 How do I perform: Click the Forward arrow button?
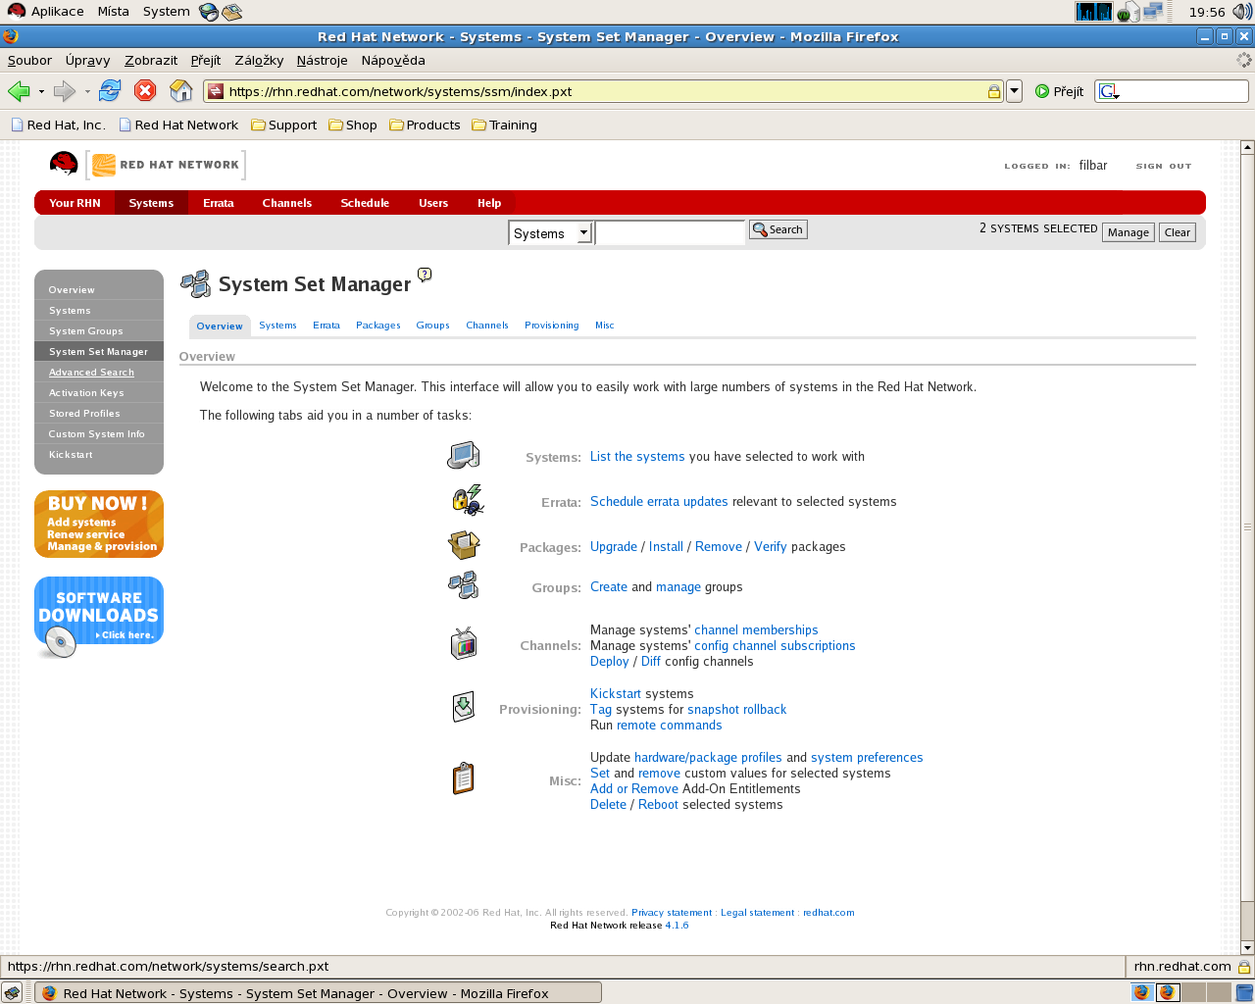click(65, 91)
